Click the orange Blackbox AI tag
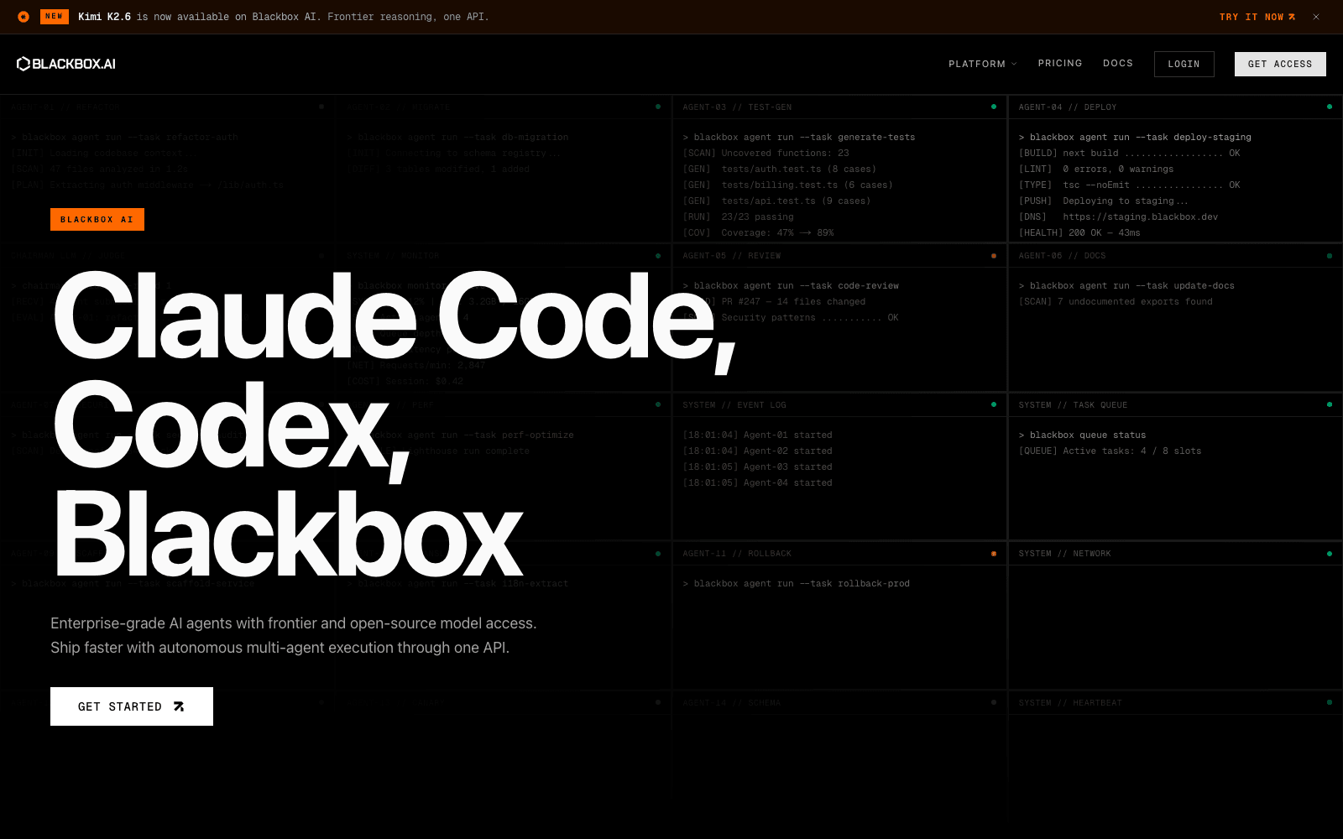The width and height of the screenshot is (1343, 839). (x=97, y=219)
